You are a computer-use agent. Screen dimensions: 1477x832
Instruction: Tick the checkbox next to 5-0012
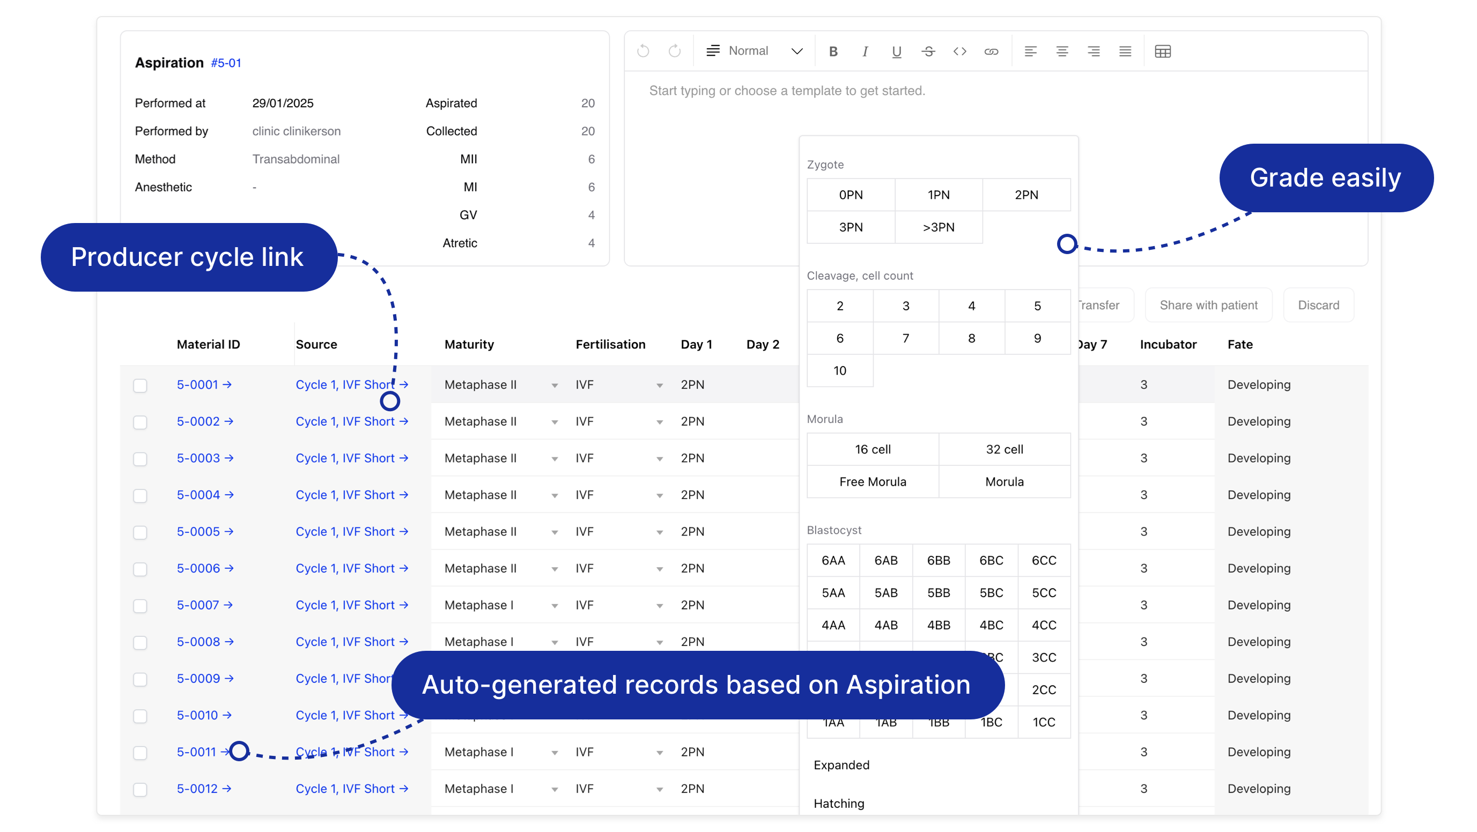(140, 789)
